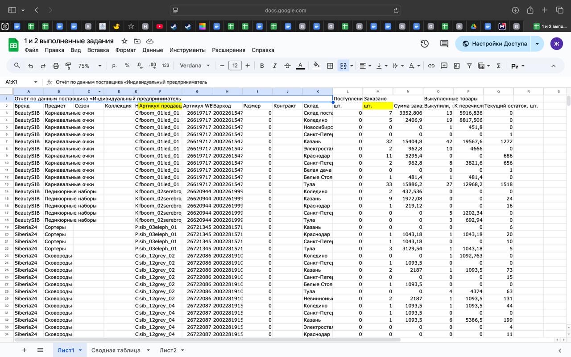Select the column N header
This screenshot has height=357, width=571.
408,91
